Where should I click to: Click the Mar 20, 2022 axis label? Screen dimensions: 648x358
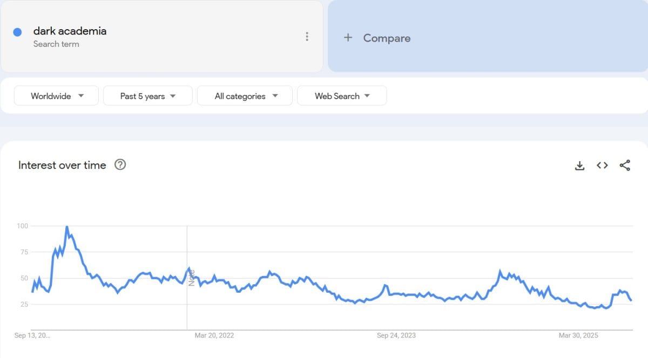214,335
